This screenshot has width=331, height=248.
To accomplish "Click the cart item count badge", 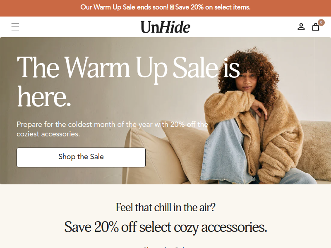I will [x=321, y=22].
